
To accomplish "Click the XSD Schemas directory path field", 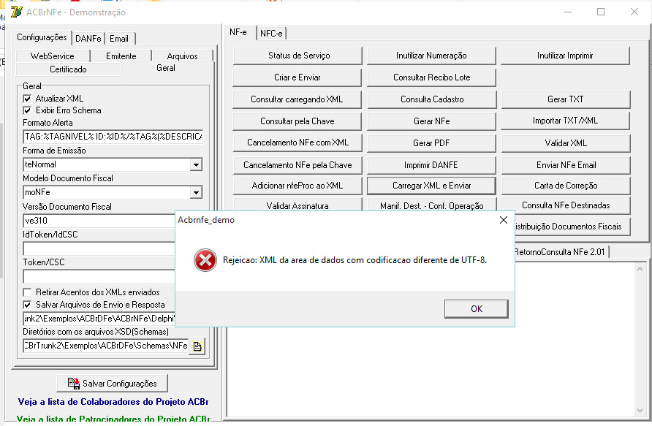I will [105, 346].
